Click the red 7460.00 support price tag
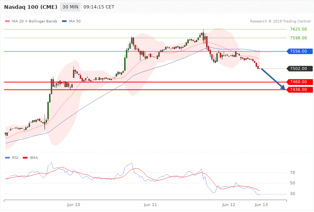This screenshot has height=212, width=314. pyautogui.click(x=300, y=82)
